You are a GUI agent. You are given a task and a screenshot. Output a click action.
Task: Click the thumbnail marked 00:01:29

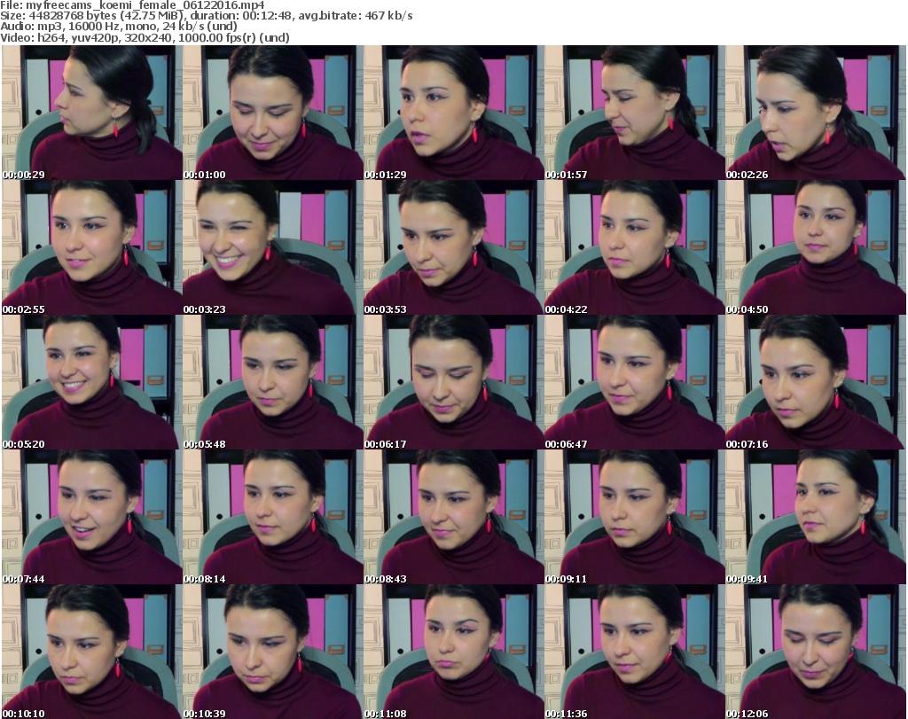tap(453, 113)
